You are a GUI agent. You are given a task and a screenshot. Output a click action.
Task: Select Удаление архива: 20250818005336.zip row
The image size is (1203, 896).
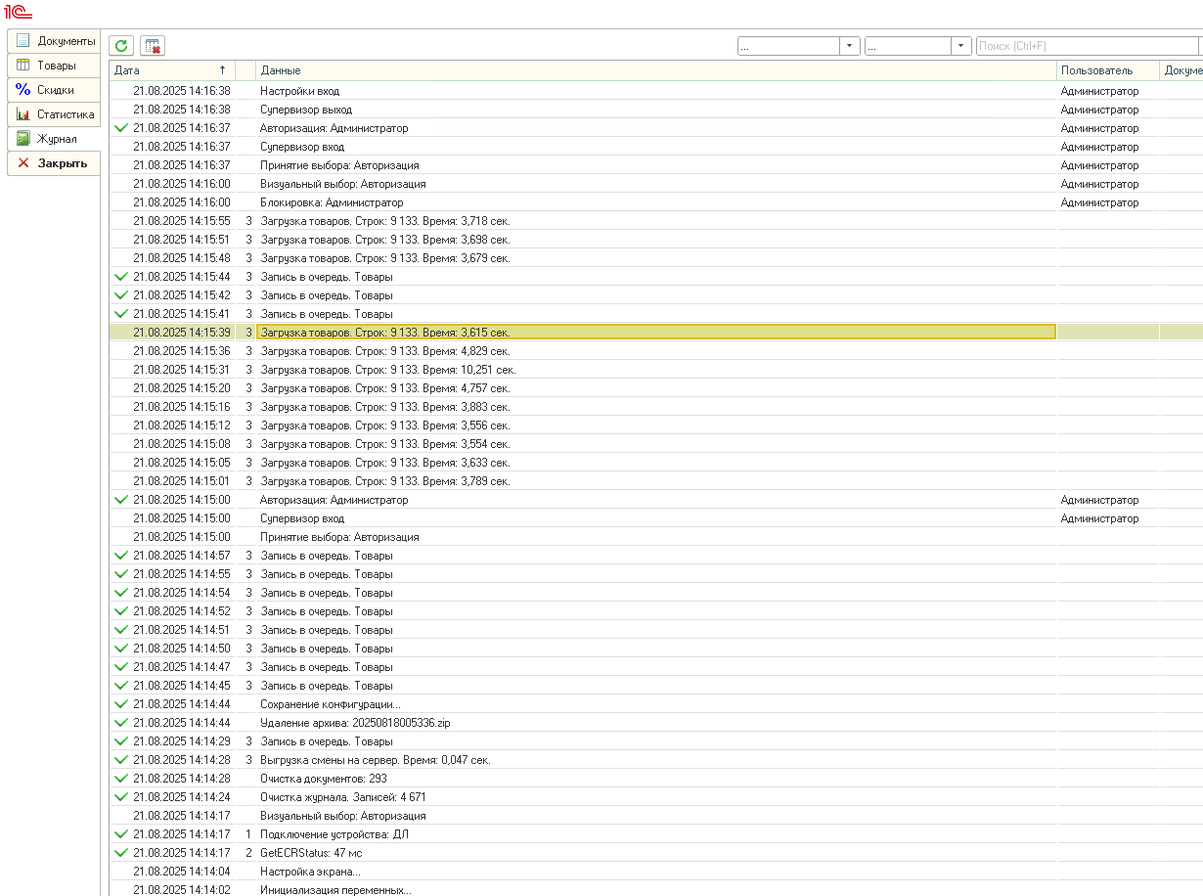[x=655, y=723]
